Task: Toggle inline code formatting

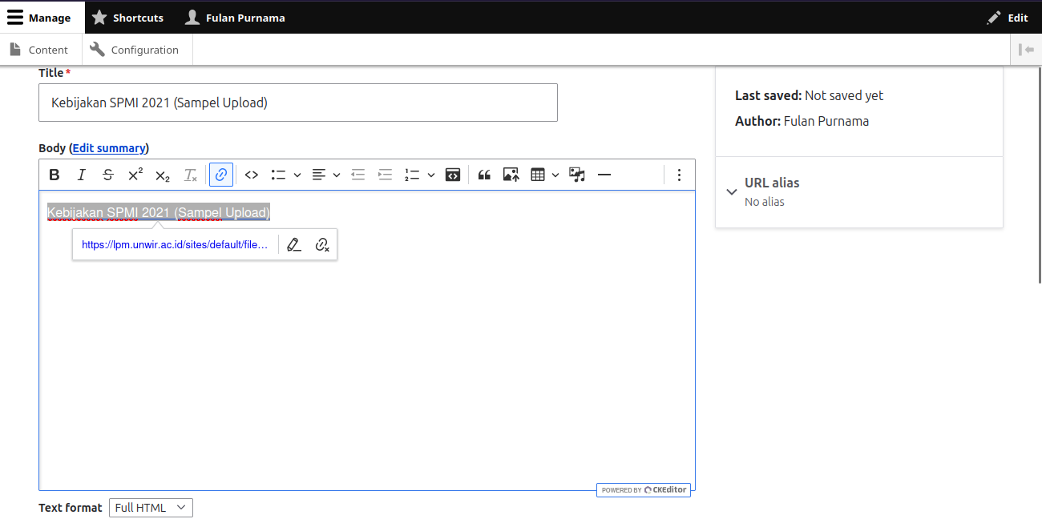Action: point(252,175)
